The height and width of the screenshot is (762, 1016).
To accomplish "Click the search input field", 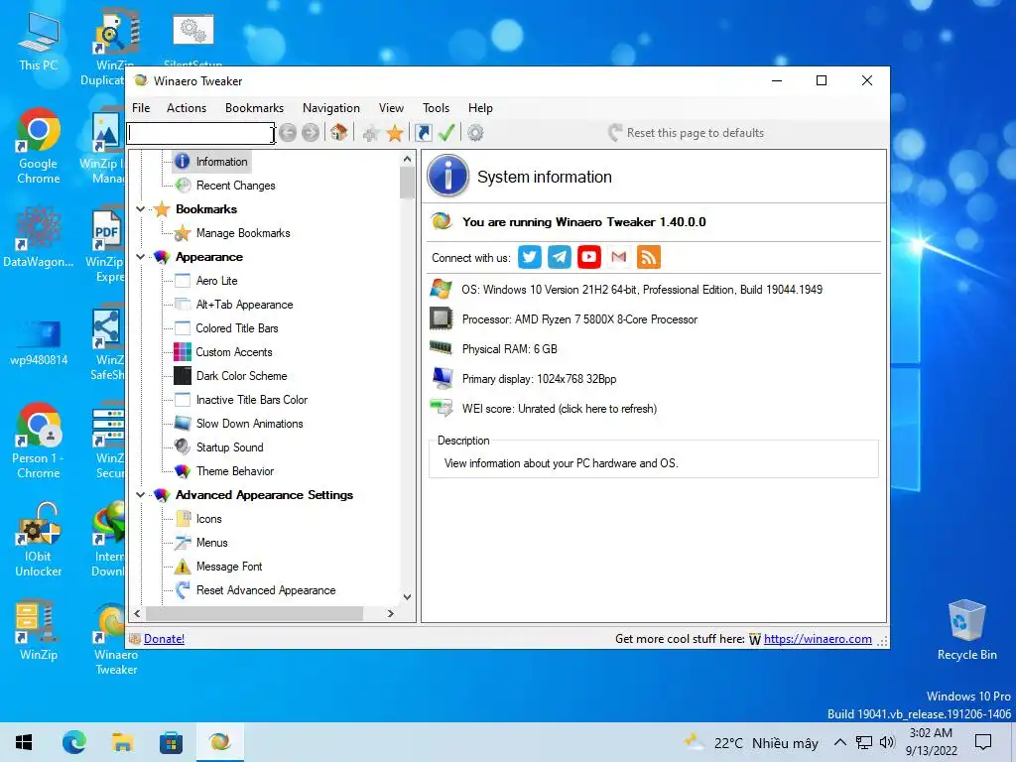I will coord(201,134).
